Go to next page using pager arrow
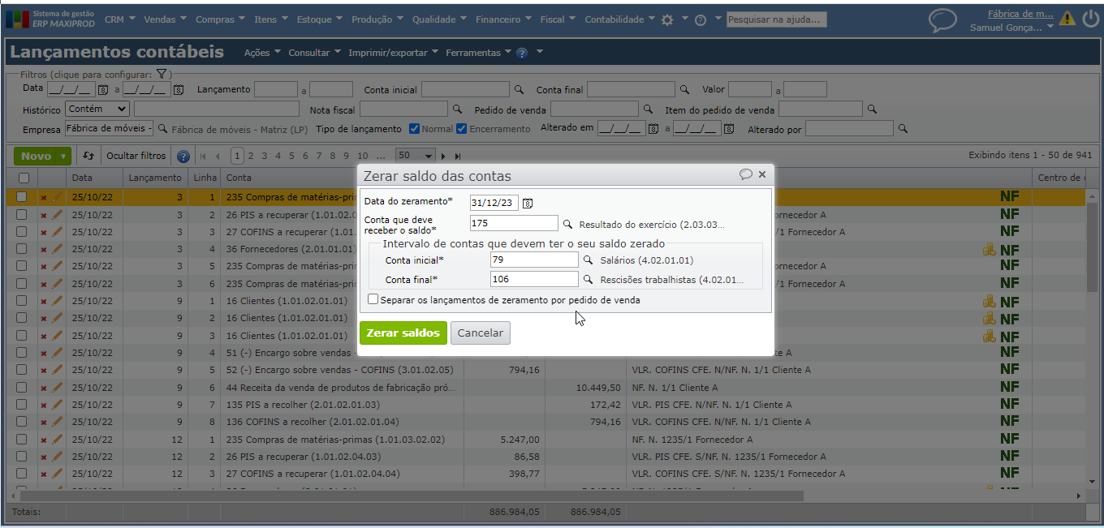The height and width of the screenshot is (528, 1104). (444, 157)
